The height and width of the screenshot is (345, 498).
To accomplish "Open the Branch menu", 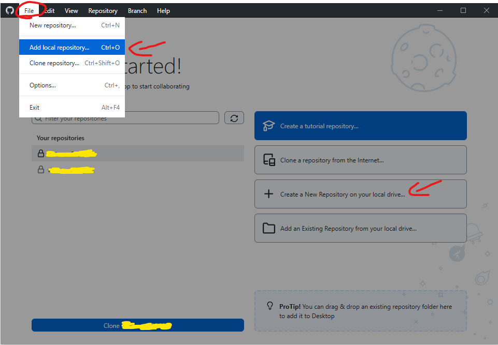I will point(137,11).
